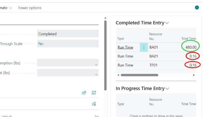Click the Resource No. header in Completed Time Entry
Screen dimensions: 208x117
click(x=155, y=36)
